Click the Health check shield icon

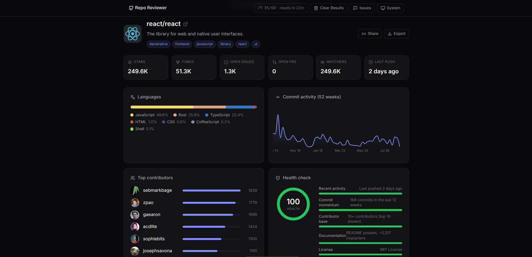coord(278,178)
